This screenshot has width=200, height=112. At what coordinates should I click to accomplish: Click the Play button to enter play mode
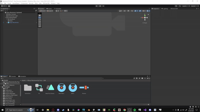click(97, 6)
